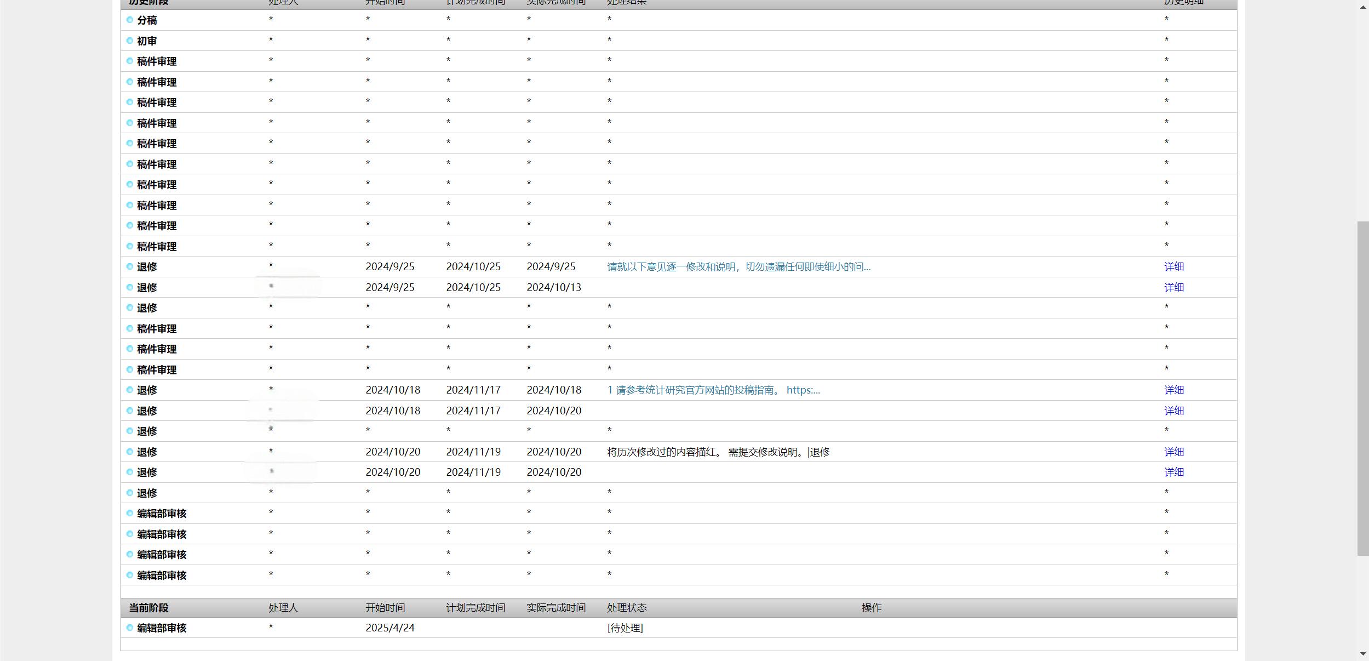Click the vertical scrollbar thumb
Screen dimensions: 1369x661
1363,388
